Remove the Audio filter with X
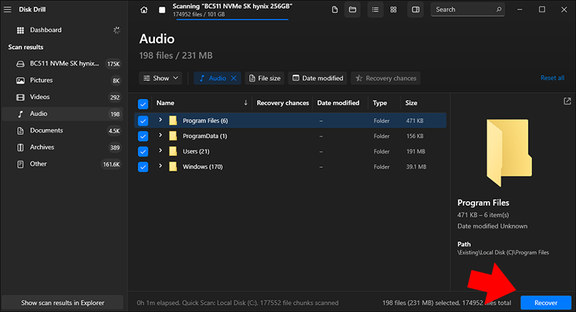 233,78
